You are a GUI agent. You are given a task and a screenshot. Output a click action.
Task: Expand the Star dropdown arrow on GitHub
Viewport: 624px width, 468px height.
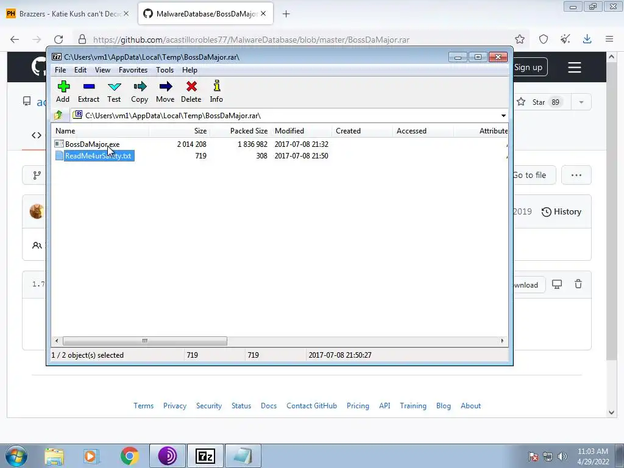coord(581,102)
